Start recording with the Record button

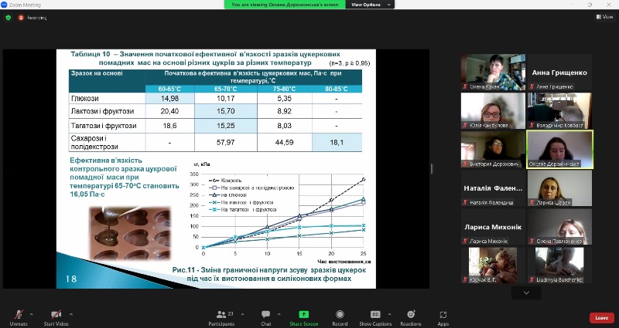pos(340,317)
